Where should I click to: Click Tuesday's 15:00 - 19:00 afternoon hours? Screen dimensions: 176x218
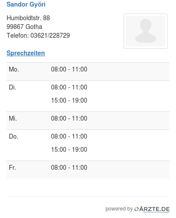(69, 100)
